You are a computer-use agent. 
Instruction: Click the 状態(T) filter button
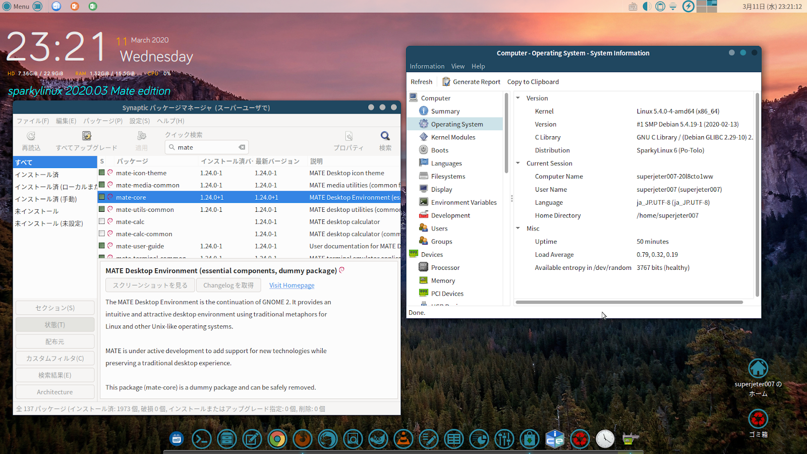click(55, 325)
